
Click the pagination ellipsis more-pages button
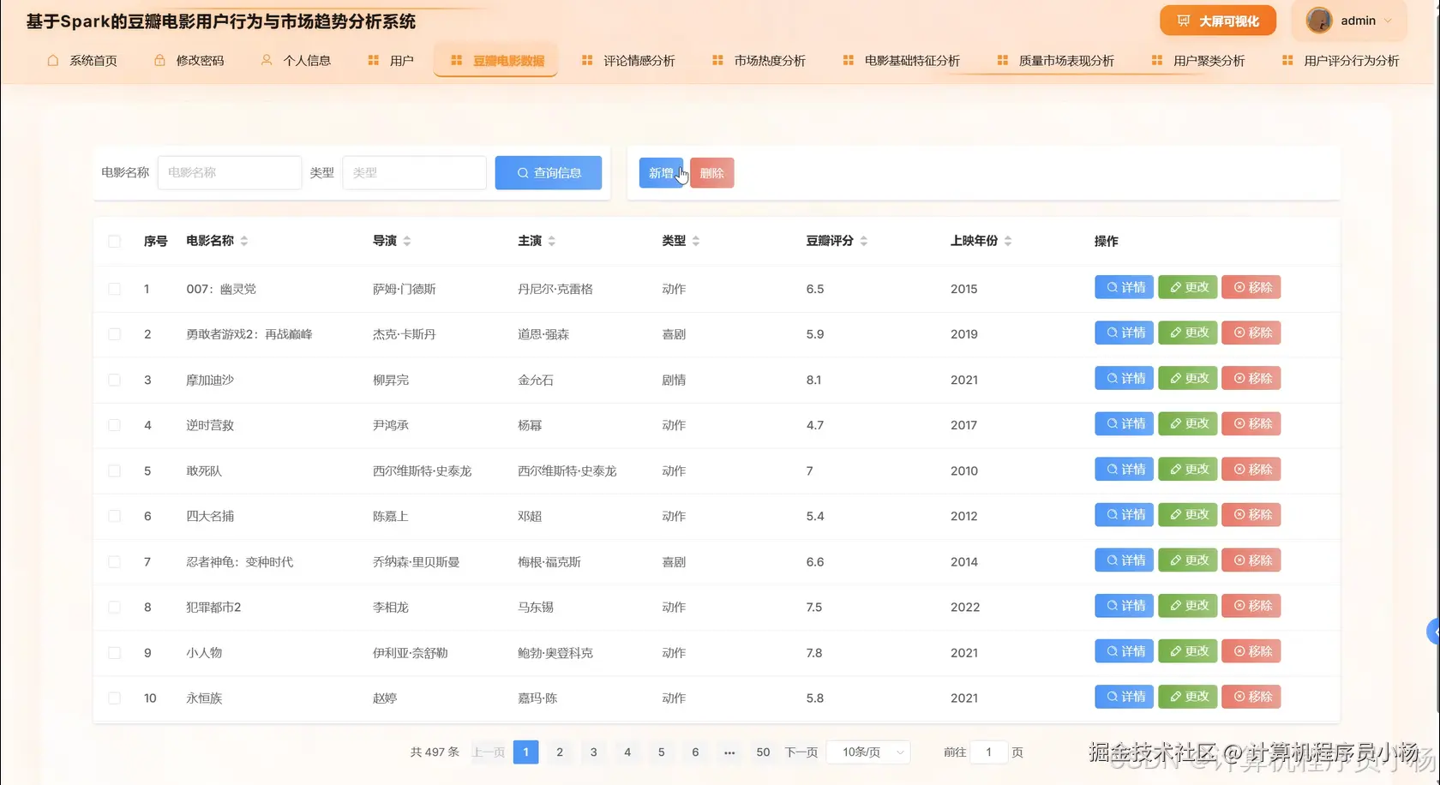point(729,752)
